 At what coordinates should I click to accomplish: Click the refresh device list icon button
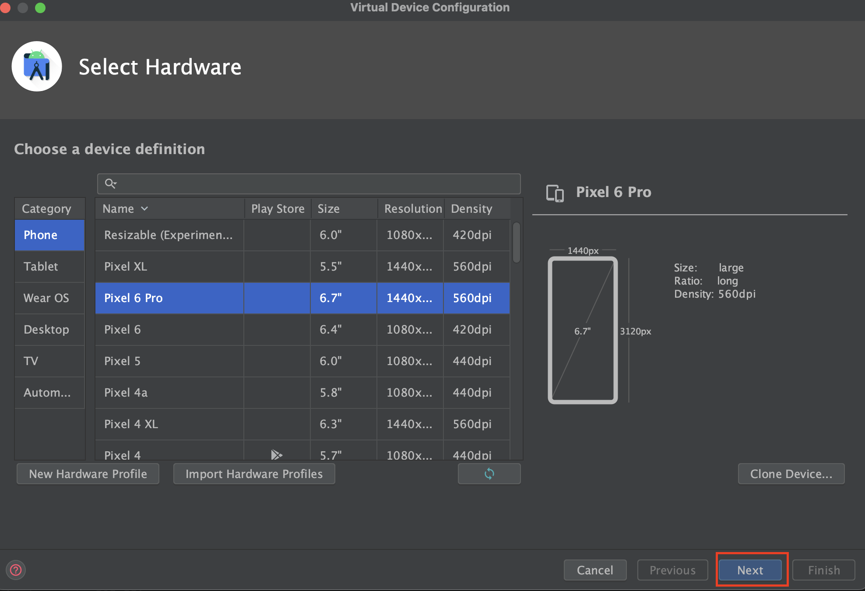(x=489, y=474)
